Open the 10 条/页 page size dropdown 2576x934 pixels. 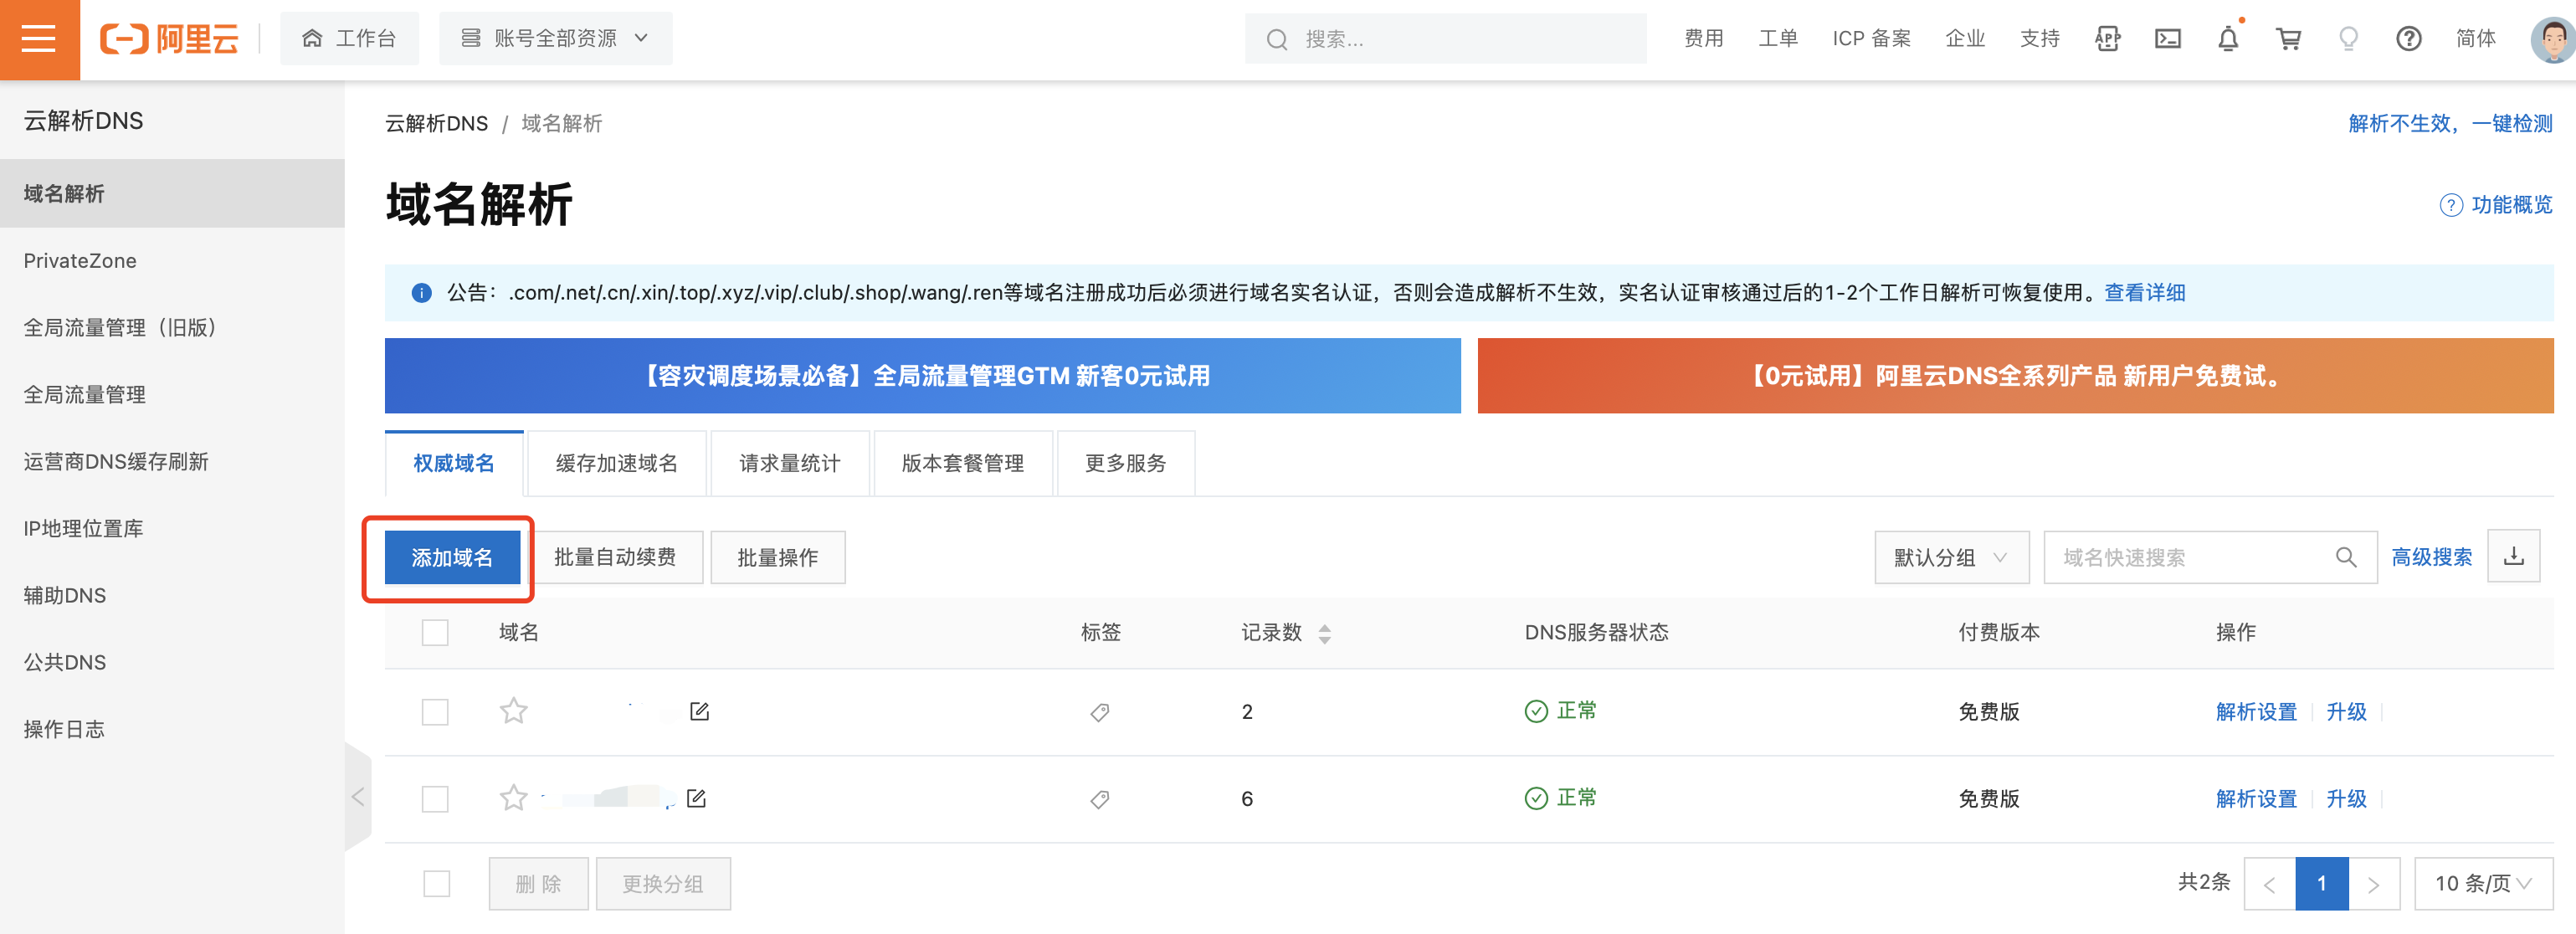pyautogui.click(x=2483, y=884)
